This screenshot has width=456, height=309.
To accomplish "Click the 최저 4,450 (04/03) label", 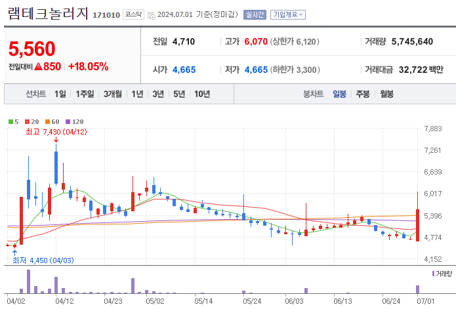I will (x=43, y=260).
